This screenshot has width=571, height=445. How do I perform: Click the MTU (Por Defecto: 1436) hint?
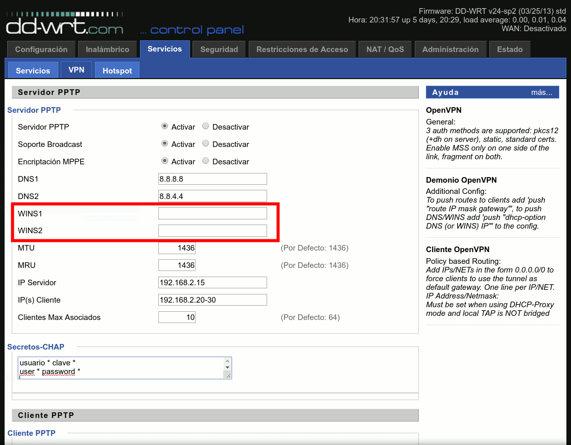click(x=315, y=248)
